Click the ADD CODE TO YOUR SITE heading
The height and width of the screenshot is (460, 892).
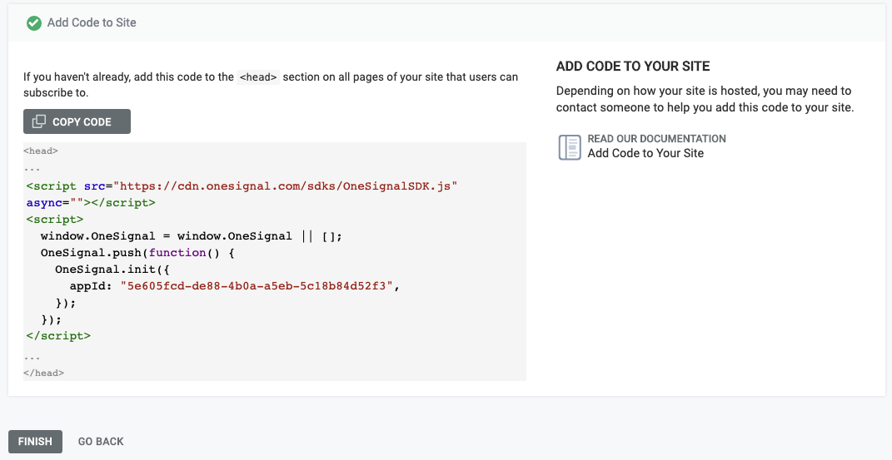point(633,67)
